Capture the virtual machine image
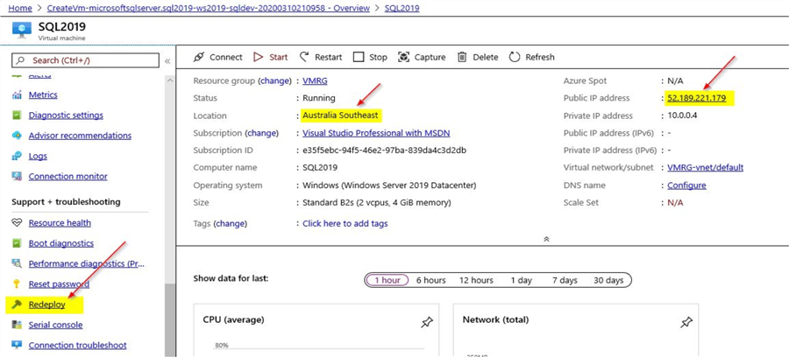The image size is (789, 357). coord(422,57)
